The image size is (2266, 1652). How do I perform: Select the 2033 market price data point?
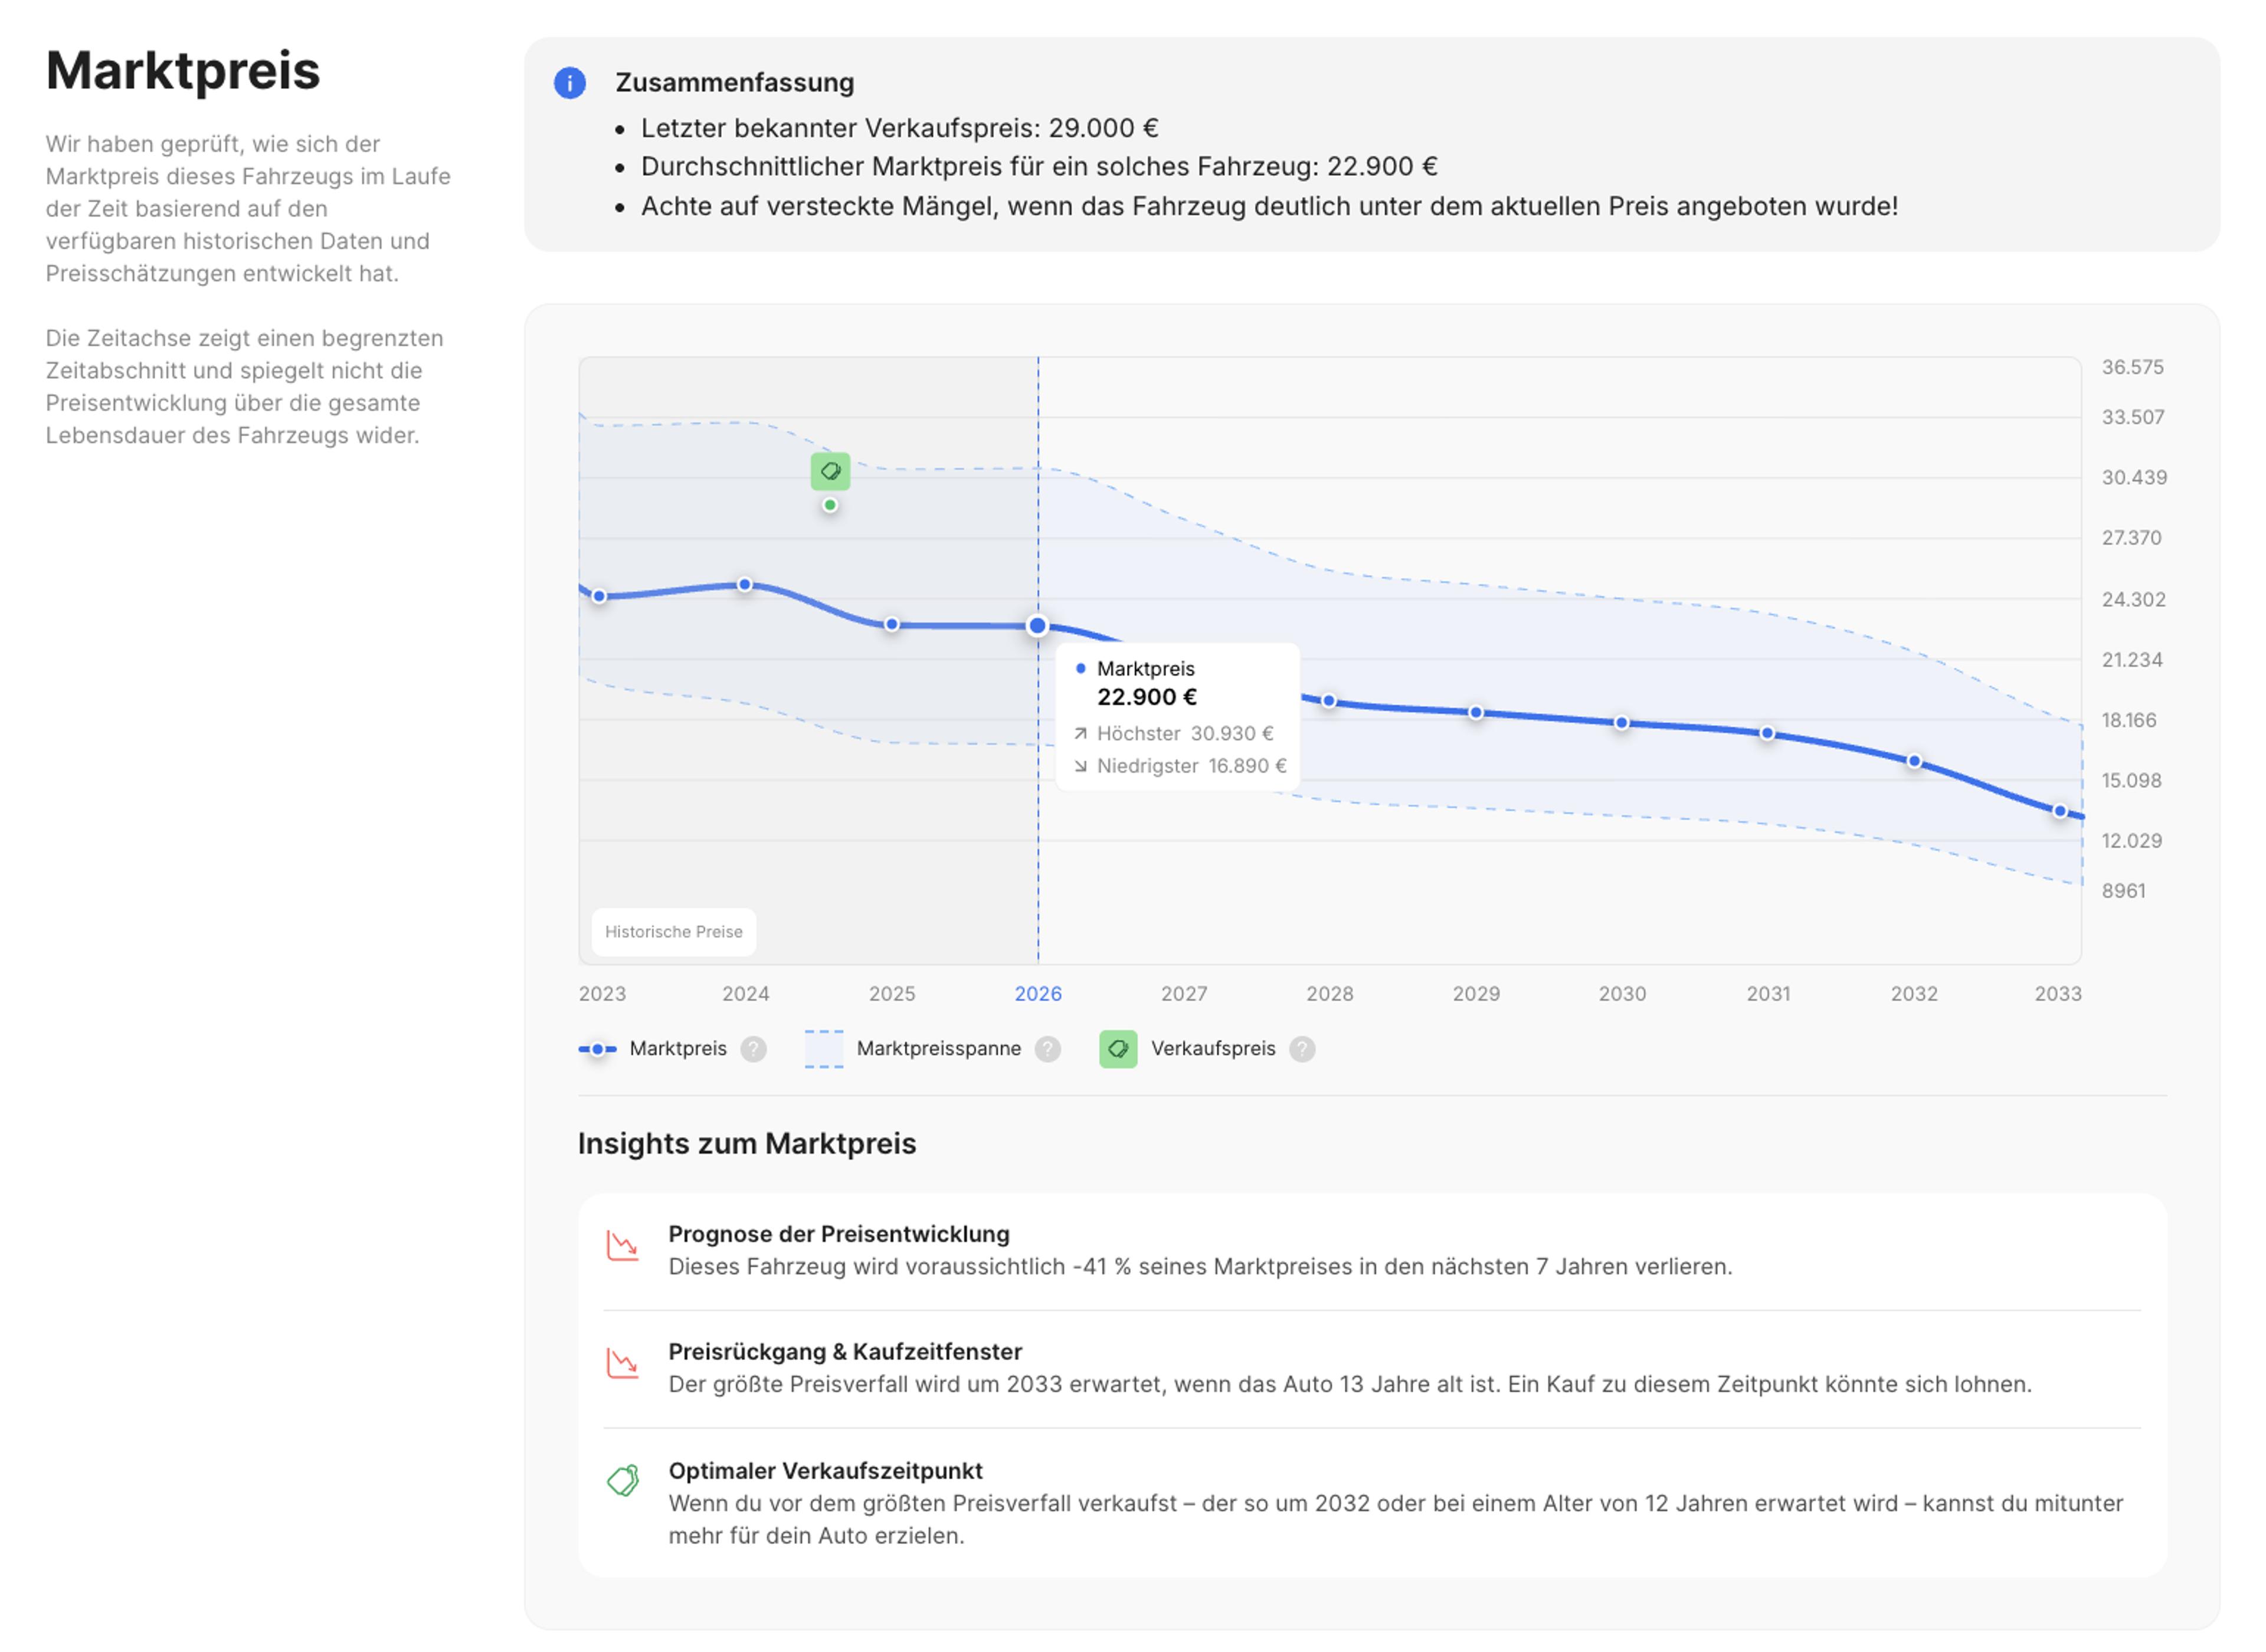click(2060, 812)
